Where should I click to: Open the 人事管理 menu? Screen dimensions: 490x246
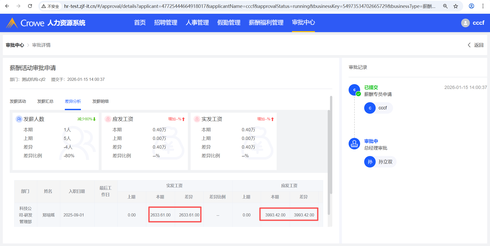pos(197,23)
